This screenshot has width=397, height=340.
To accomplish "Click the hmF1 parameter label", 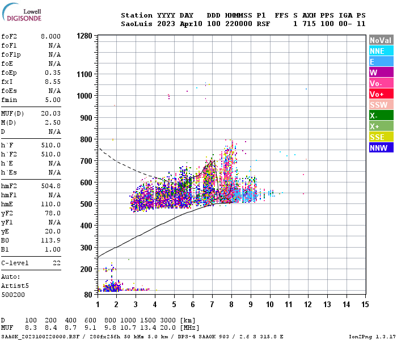I will pos(9,195).
